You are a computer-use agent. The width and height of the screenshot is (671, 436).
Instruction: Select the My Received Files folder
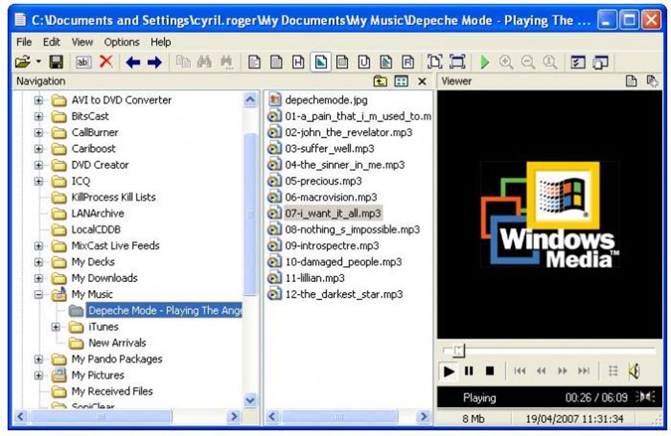[x=112, y=391]
